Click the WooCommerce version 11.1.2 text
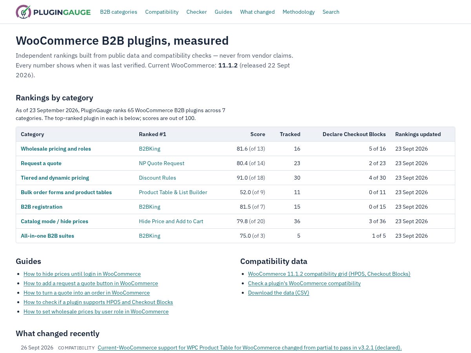Viewport: 471px width, 353px height. (x=228, y=65)
